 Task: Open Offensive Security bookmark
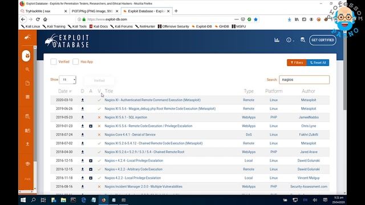click(x=173, y=27)
